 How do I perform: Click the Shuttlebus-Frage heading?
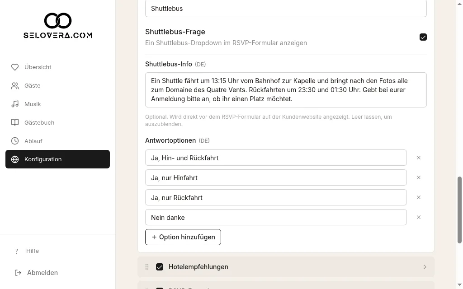click(x=175, y=32)
